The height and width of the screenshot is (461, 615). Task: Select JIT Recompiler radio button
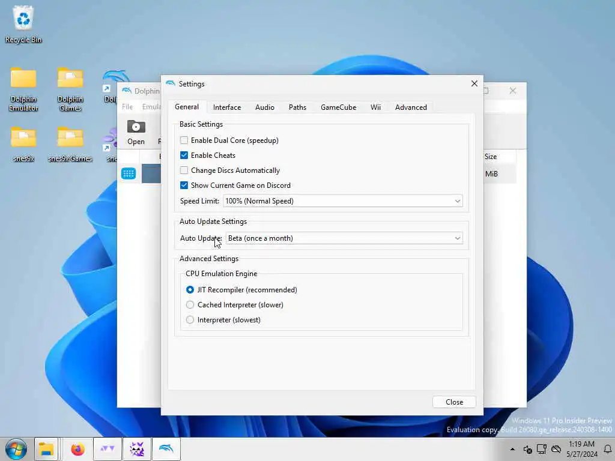(x=190, y=290)
